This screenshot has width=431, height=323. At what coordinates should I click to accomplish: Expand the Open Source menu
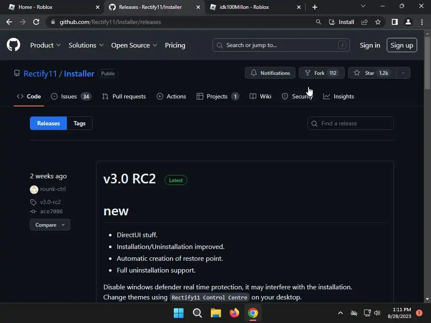point(134,45)
